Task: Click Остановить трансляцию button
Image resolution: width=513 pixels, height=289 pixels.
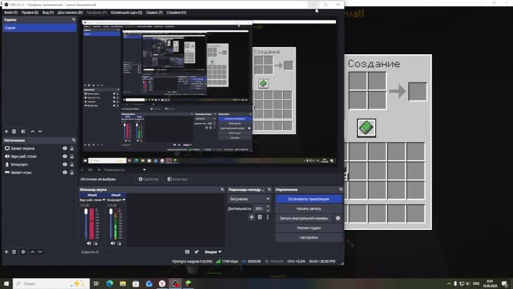Action: click(308, 199)
